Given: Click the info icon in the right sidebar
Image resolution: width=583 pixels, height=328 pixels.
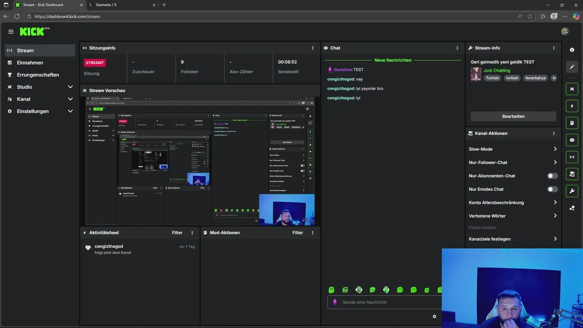Looking at the screenshot, I should pyautogui.click(x=572, y=50).
